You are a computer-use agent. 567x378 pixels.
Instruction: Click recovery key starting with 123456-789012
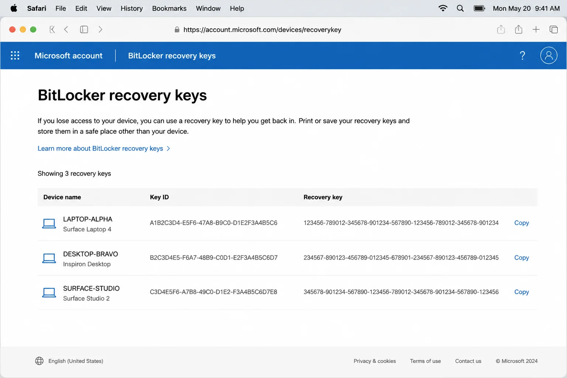401,223
